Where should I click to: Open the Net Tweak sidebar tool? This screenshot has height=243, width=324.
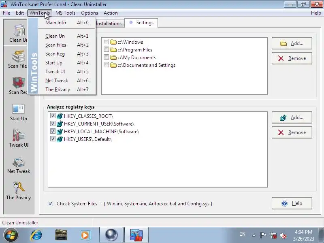pos(19,165)
